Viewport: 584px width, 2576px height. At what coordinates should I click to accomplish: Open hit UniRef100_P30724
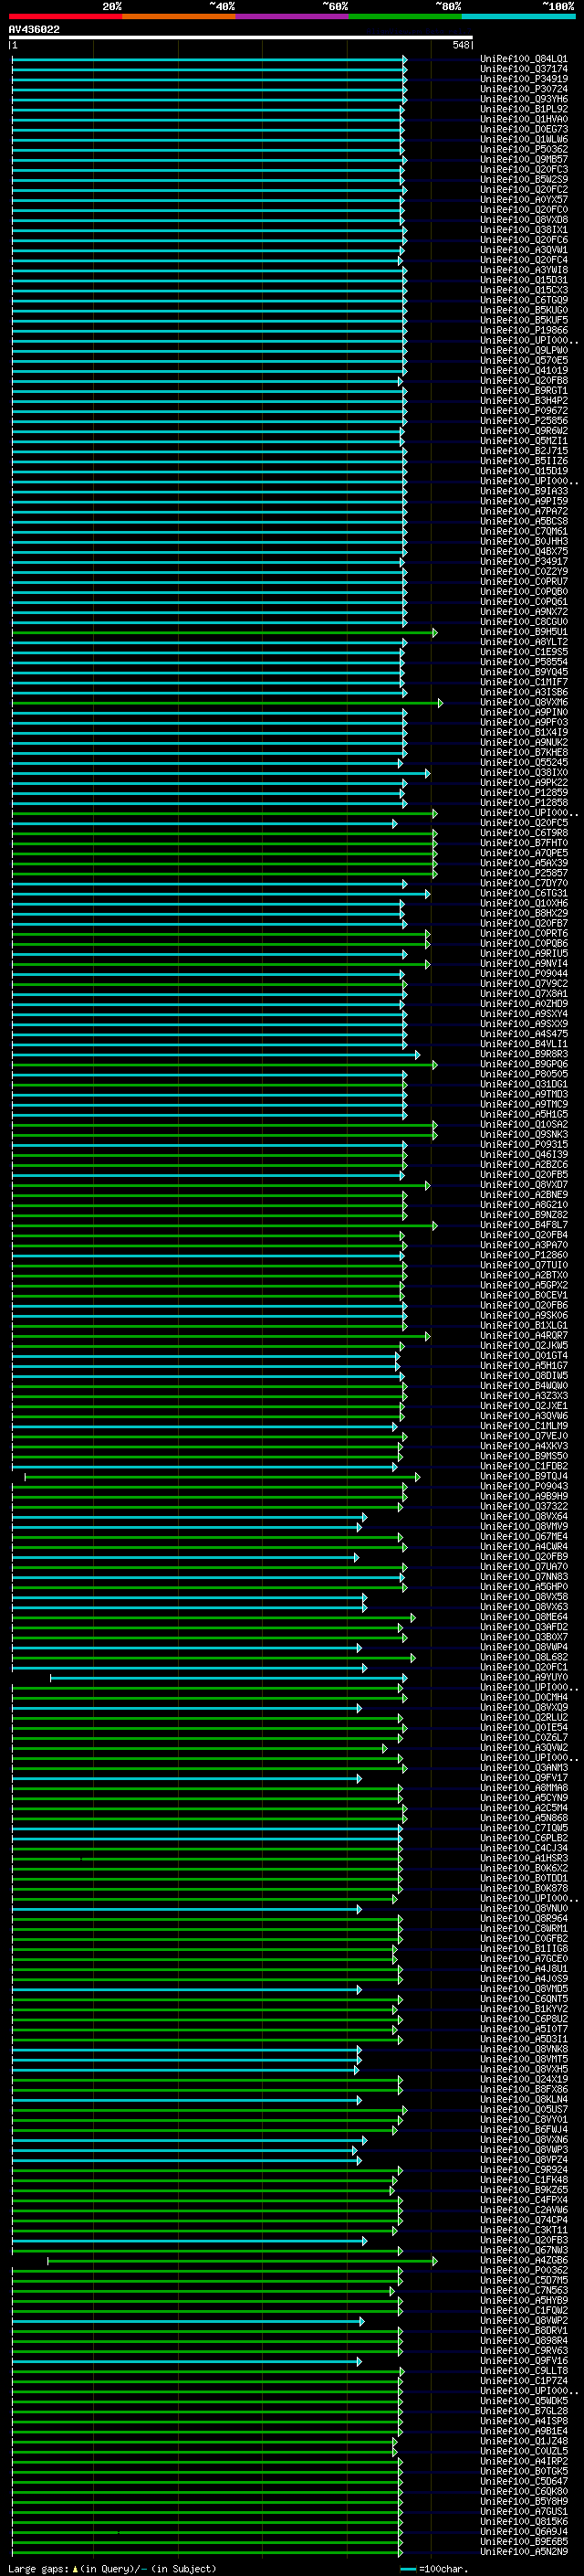[x=524, y=89]
